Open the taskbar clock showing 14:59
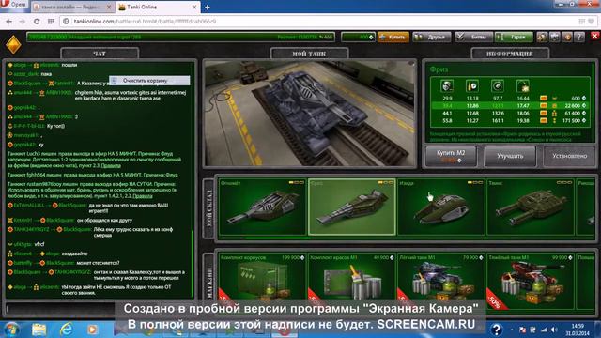The width and height of the screenshot is (601, 338). click(578, 330)
